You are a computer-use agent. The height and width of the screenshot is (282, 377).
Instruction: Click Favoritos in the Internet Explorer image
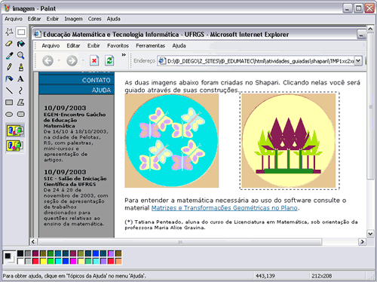pyautogui.click(x=118, y=46)
